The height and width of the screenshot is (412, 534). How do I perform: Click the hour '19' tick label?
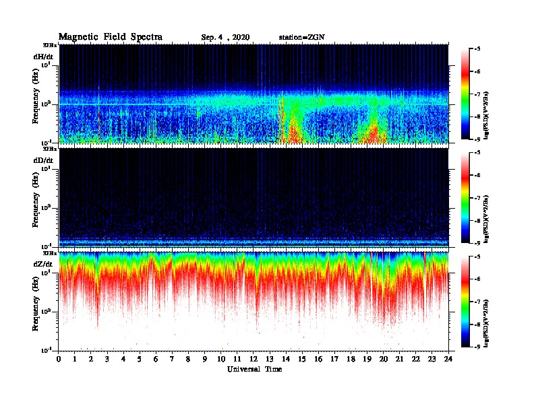click(x=367, y=359)
